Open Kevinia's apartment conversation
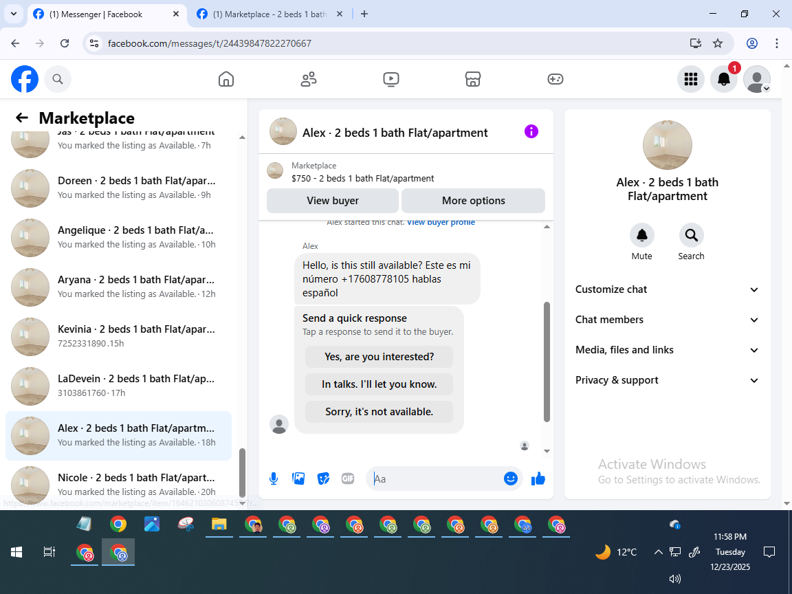The height and width of the screenshot is (594, 792). [x=119, y=336]
